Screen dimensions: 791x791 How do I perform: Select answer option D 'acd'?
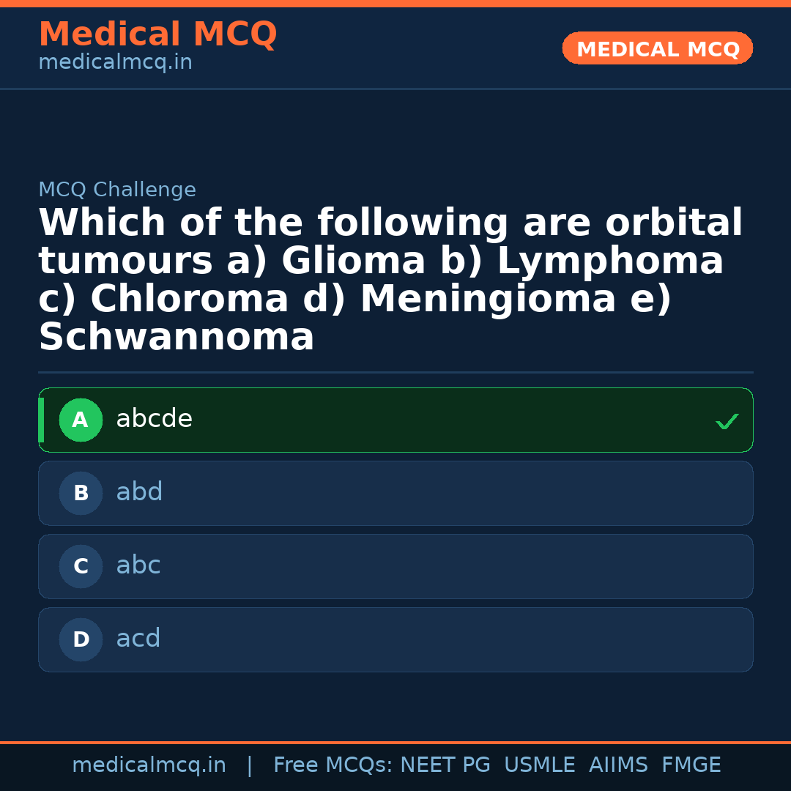coord(395,639)
